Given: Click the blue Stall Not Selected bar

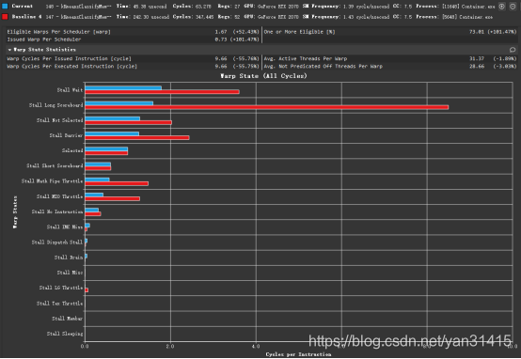Looking at the screenshot, I should tap(113, 118).
